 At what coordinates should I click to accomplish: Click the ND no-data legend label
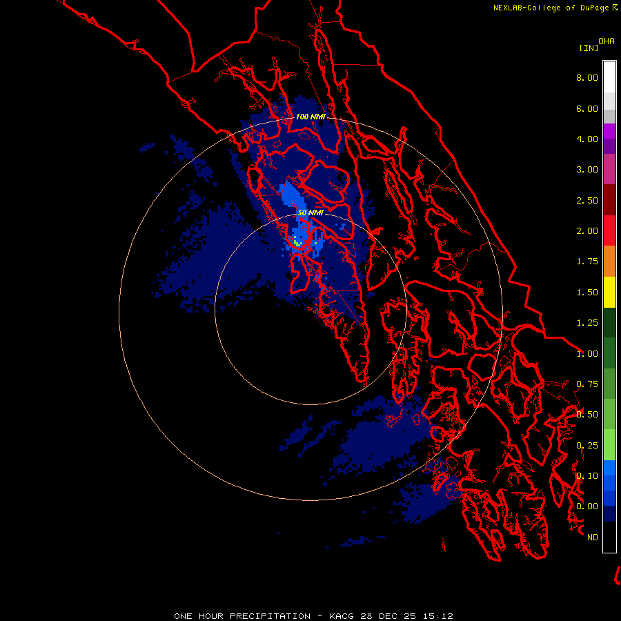[593, 538]
